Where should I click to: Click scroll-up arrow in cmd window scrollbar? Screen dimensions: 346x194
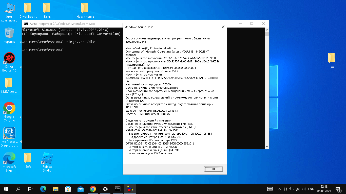coord(267,30)
